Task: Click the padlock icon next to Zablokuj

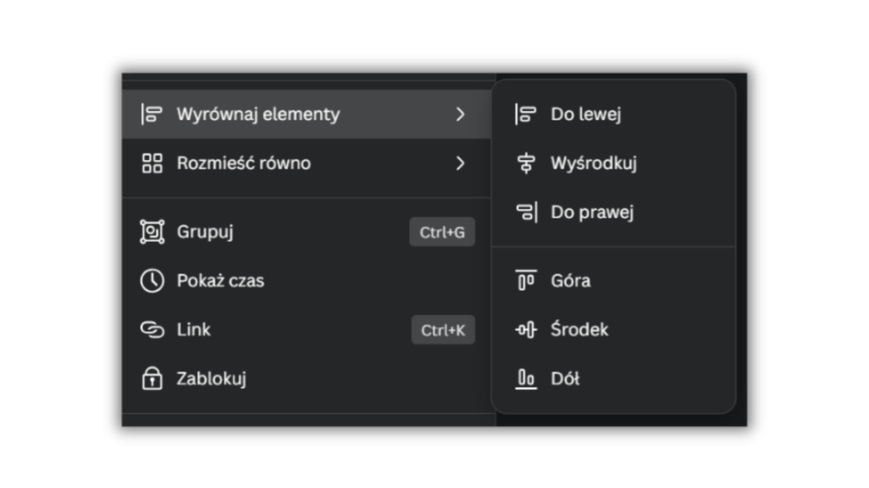Action: pos(152,379)
